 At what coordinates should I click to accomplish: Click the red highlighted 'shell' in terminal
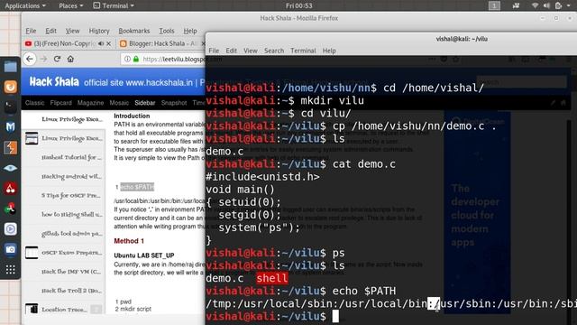tap(272, 278)
